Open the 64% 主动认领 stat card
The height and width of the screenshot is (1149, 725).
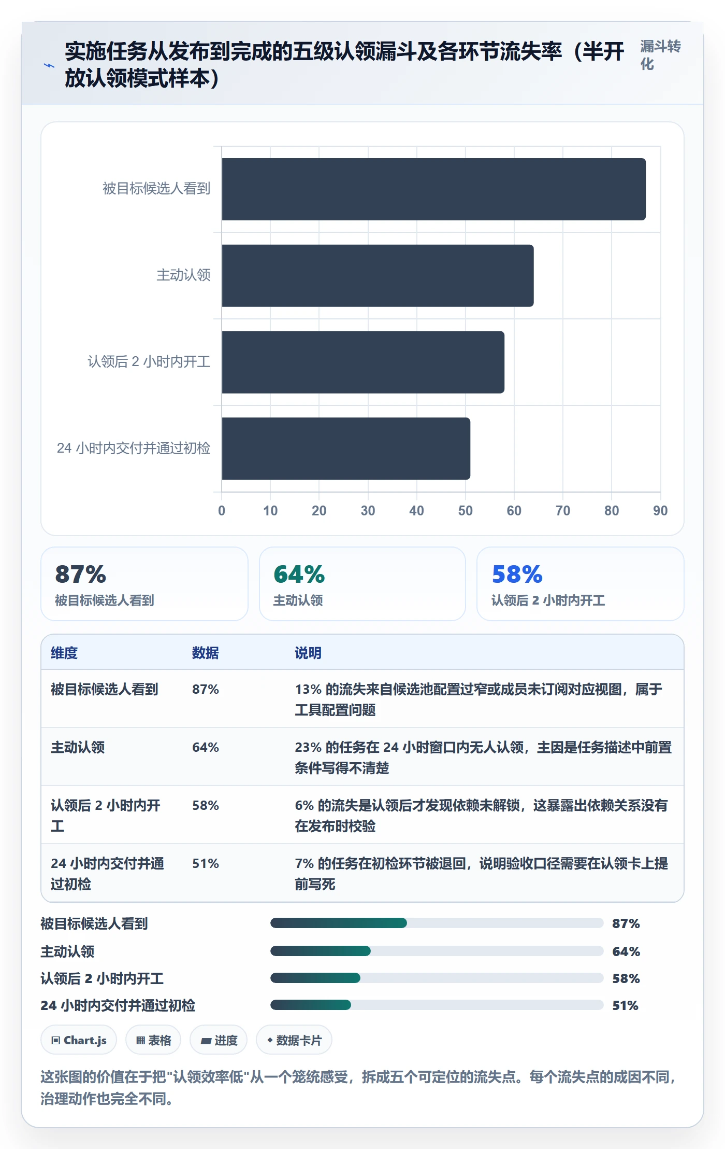coord(363,584)
